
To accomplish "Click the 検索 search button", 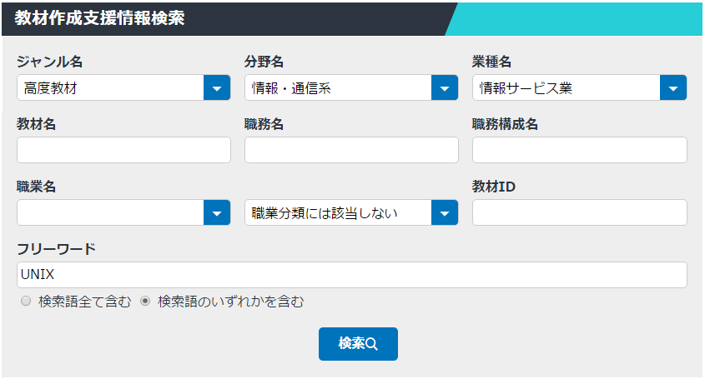I will 358,343.
